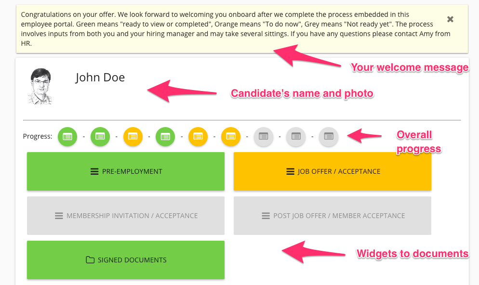
Task: Click the fifth orange progress step icon
Action: click(x=198, y=137)
